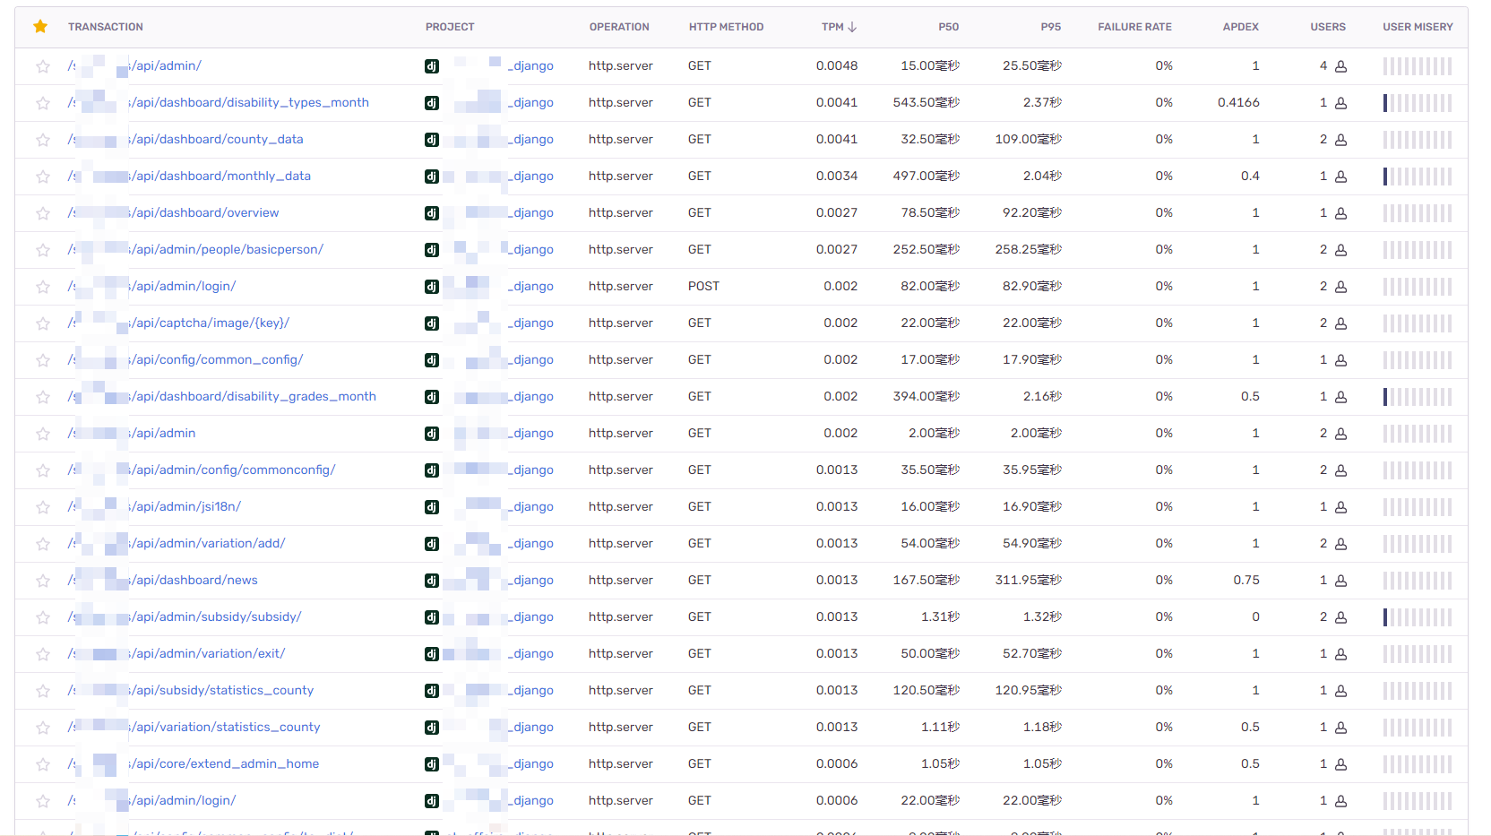
Task: Sort table by Failure Rate header
Action: [x=1134, y=27]
